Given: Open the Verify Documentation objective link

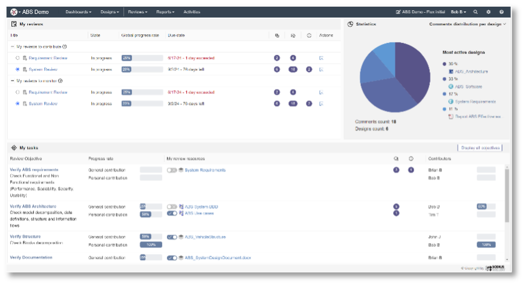Looking at the screenshot, I should 31,258.
